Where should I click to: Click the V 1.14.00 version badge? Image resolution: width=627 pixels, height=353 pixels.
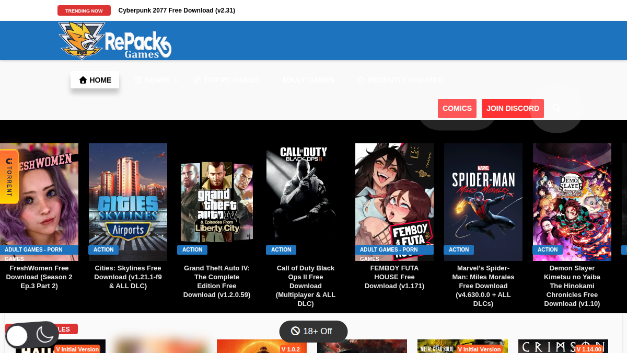[x=589, y=349]
